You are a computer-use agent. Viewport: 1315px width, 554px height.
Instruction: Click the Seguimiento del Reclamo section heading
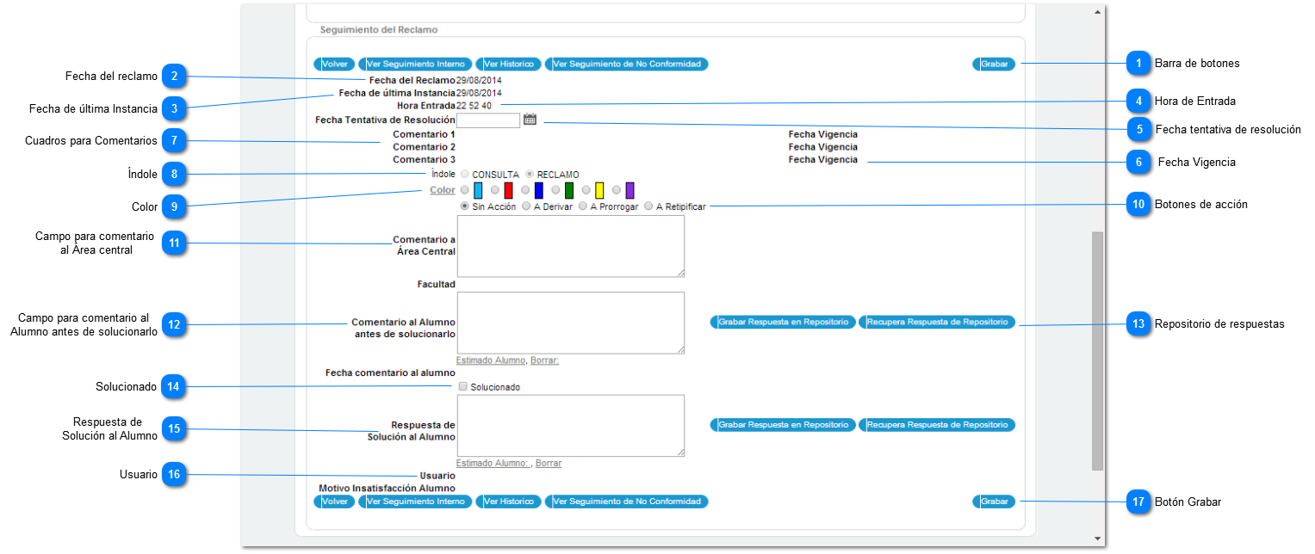(379, 29)
